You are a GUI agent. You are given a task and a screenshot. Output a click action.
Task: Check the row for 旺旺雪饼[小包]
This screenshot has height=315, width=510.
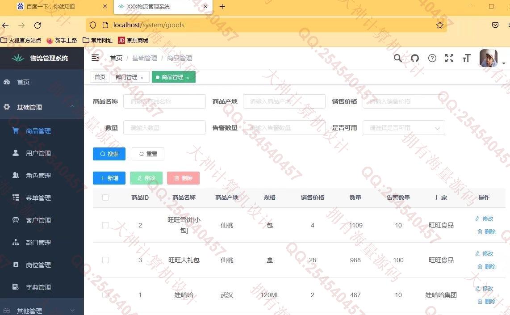coord(105,225)
